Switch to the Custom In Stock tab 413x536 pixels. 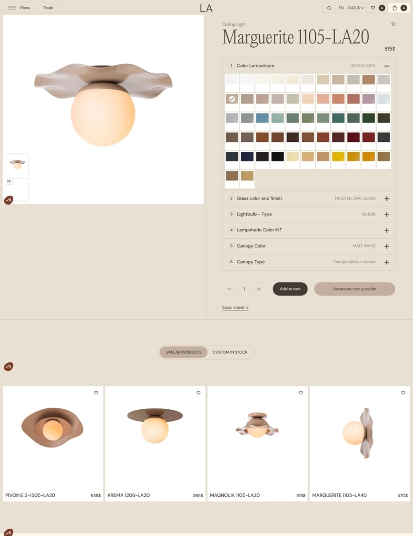(230, 352)
